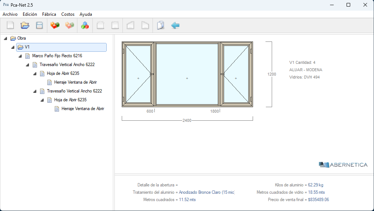Click the document icon of first Herraje Ventana de Abrir
Screen dimensions: 374x211
49,82
